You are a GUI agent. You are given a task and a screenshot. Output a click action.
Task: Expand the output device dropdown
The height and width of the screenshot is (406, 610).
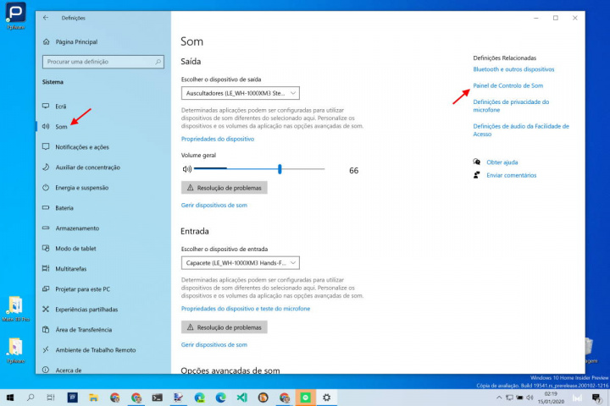pos(241,93)
